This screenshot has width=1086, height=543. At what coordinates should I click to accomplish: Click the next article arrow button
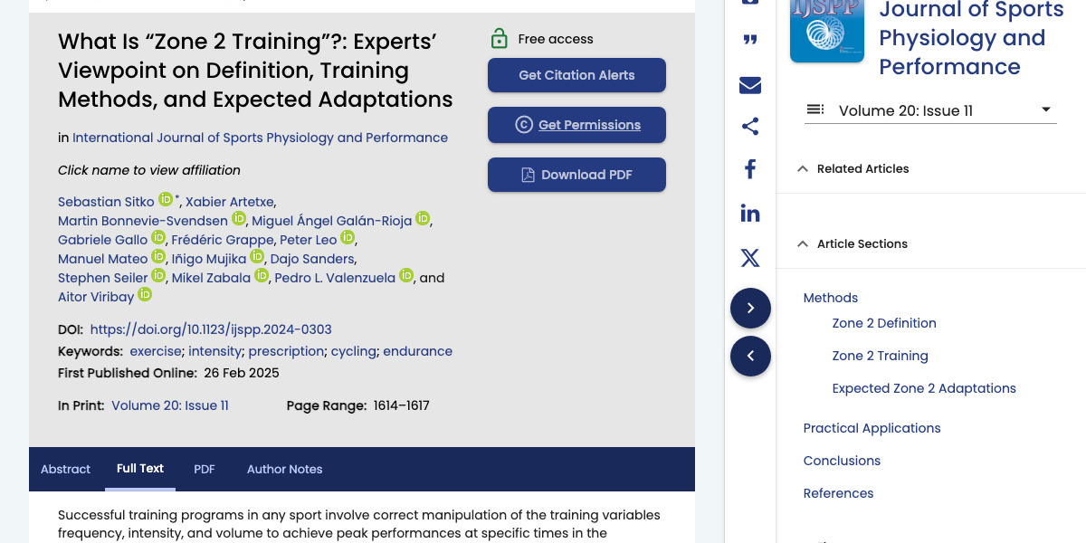750,309
